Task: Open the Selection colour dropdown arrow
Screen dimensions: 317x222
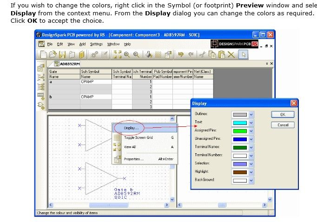Action: click(251, 164)
